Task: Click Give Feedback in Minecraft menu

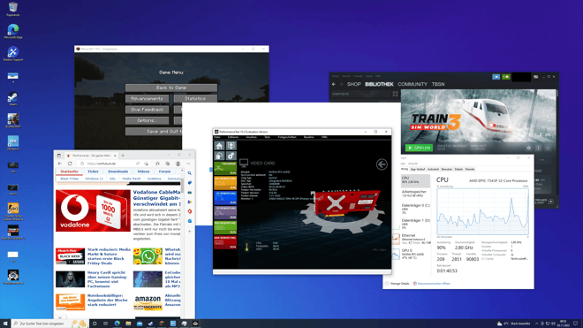Action: tap(147, 110)
